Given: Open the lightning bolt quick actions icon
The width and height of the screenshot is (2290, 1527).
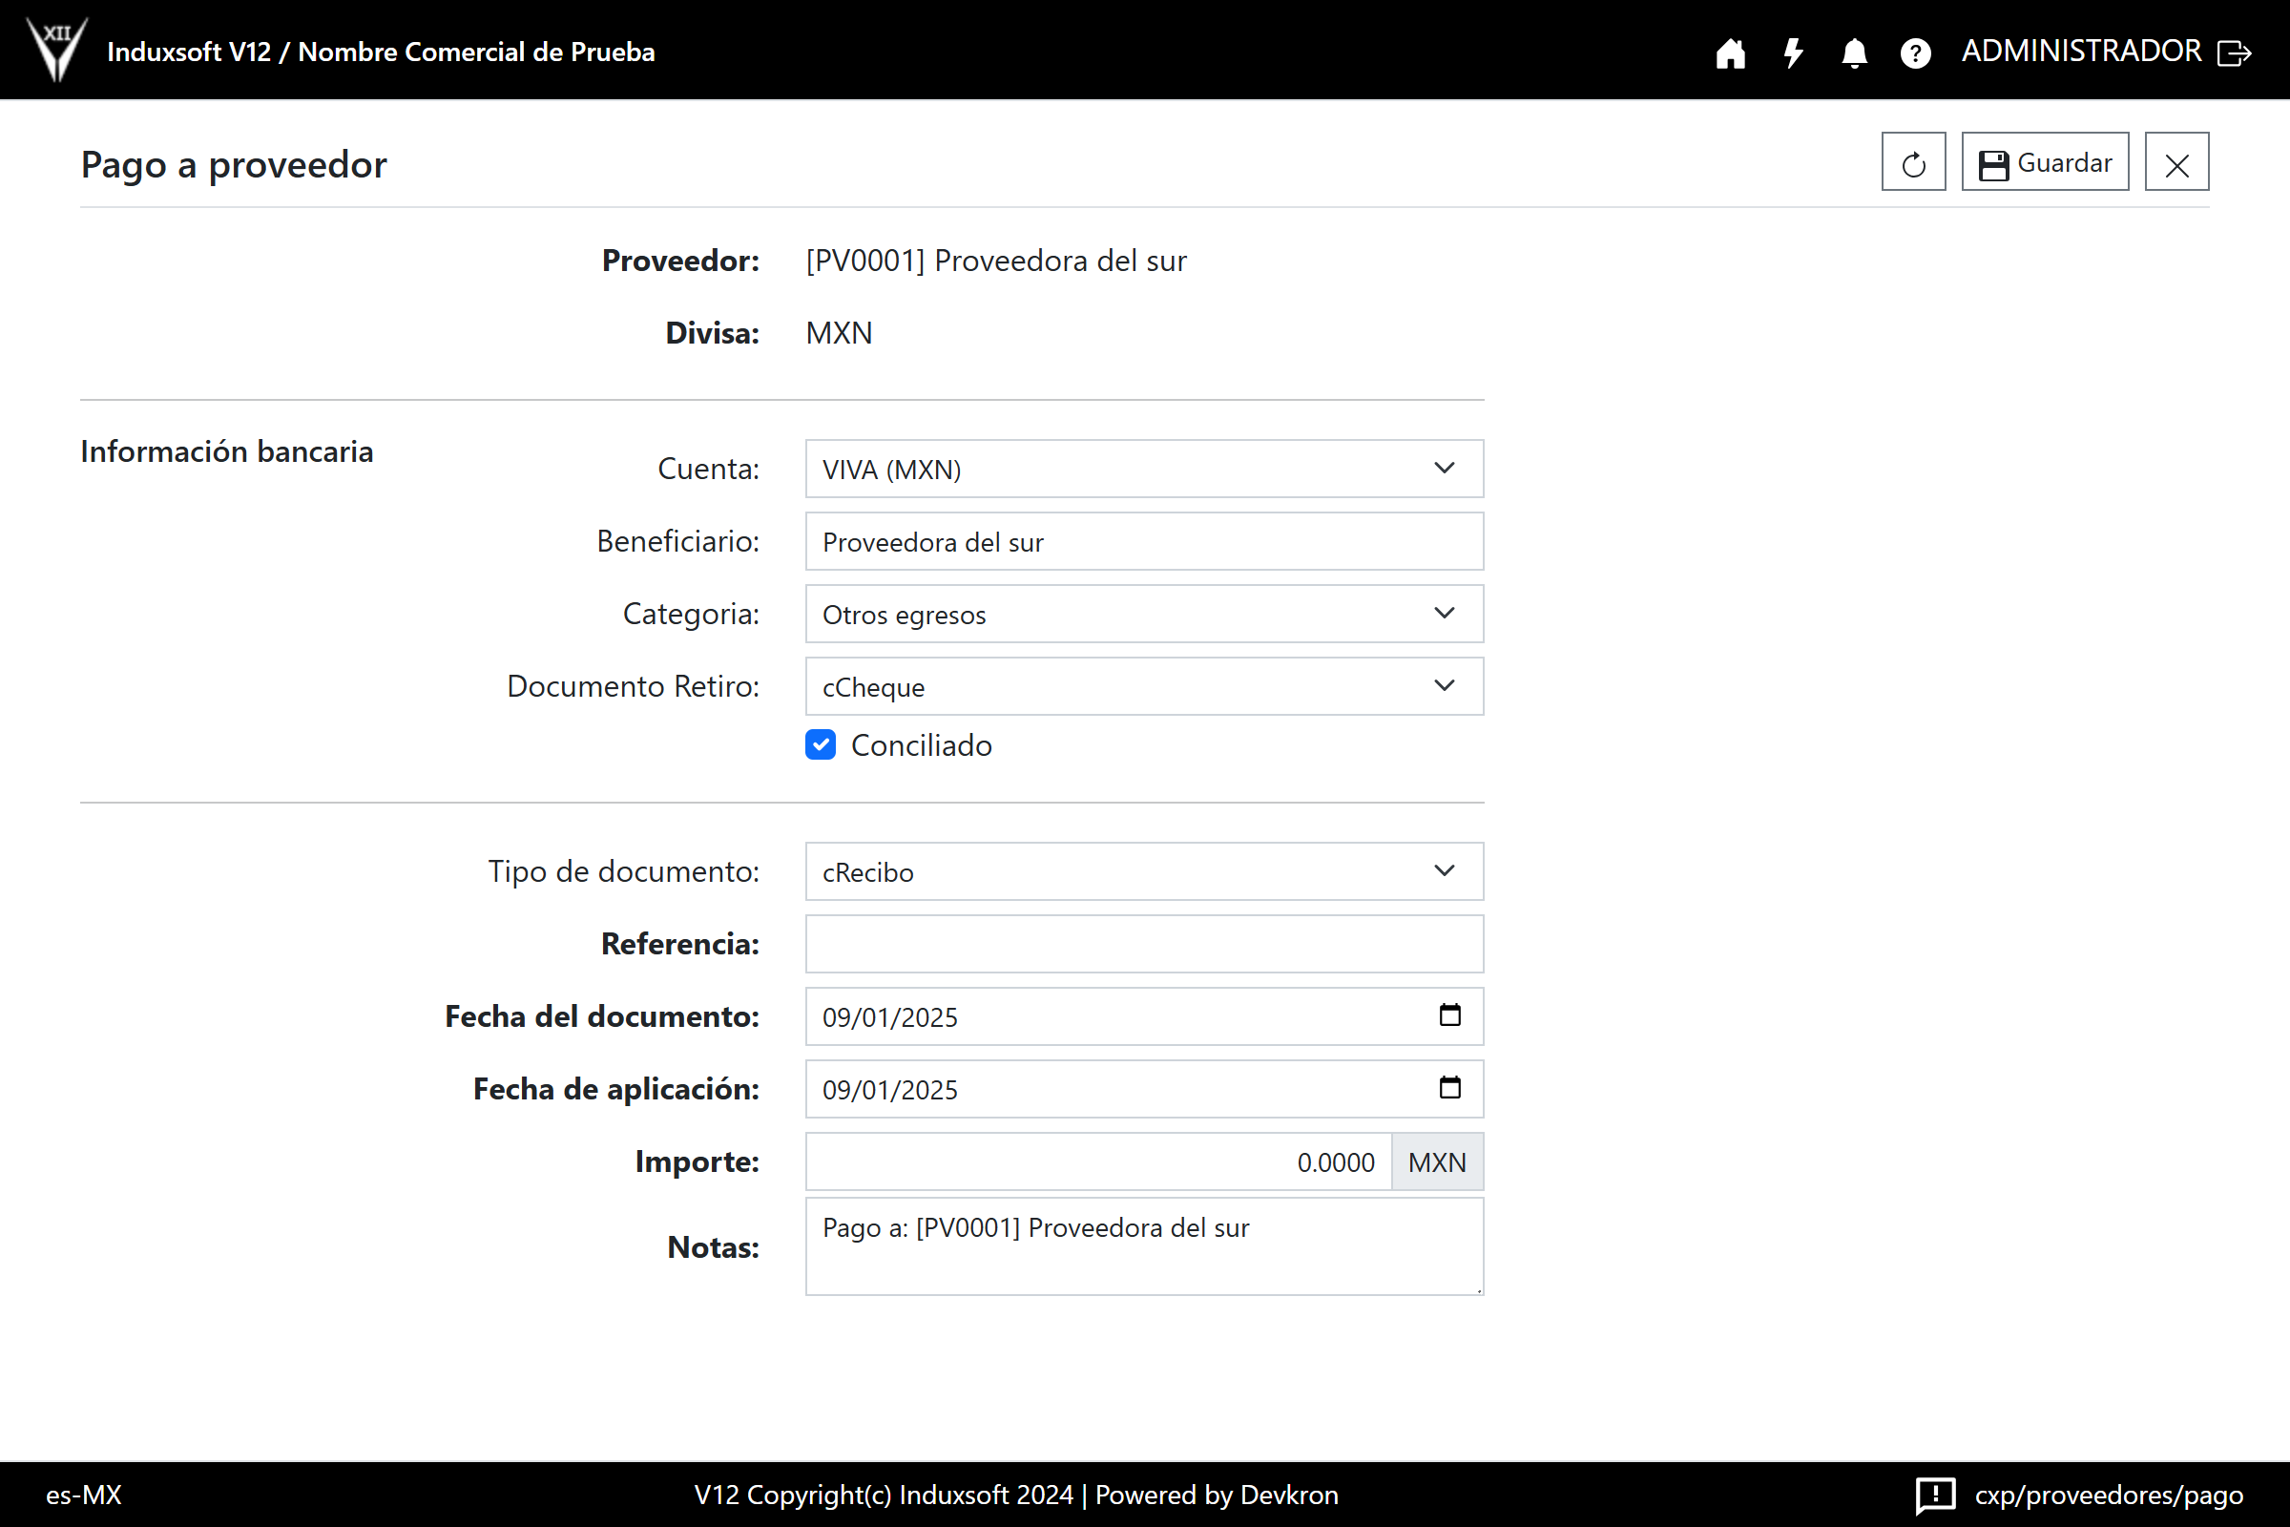Looking at the screenshot, I should 1793,52.
